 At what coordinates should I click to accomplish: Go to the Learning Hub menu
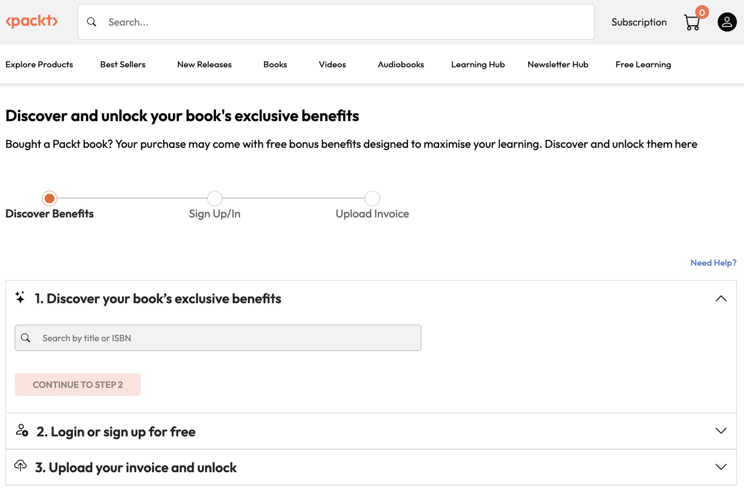coord(478,64)
